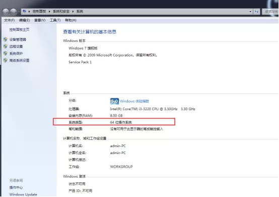Expand the arrow after 系统和安全 in breadcrumb
Viewport: 279px width, 197px height.
click(73, 12)
